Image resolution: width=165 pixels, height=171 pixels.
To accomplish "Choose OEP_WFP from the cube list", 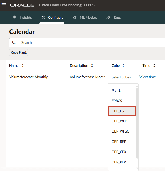I will pos(122,121).
